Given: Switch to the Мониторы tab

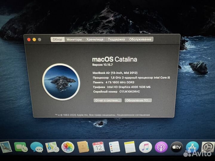Looking at the screenshot, I should coord(74,39).
